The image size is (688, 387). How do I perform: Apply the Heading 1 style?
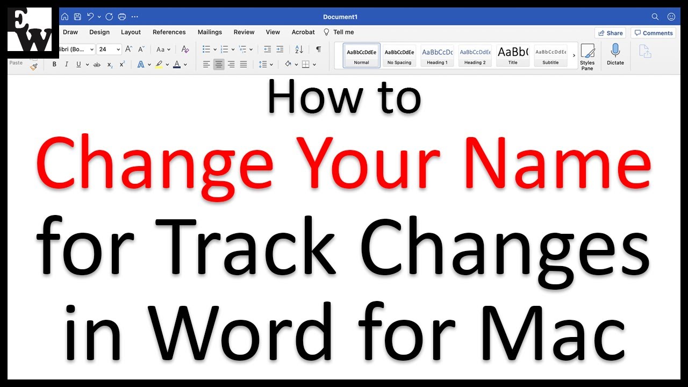[437, 55]
